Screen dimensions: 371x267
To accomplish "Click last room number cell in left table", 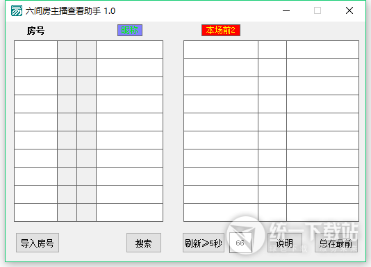I will [35, 212].
